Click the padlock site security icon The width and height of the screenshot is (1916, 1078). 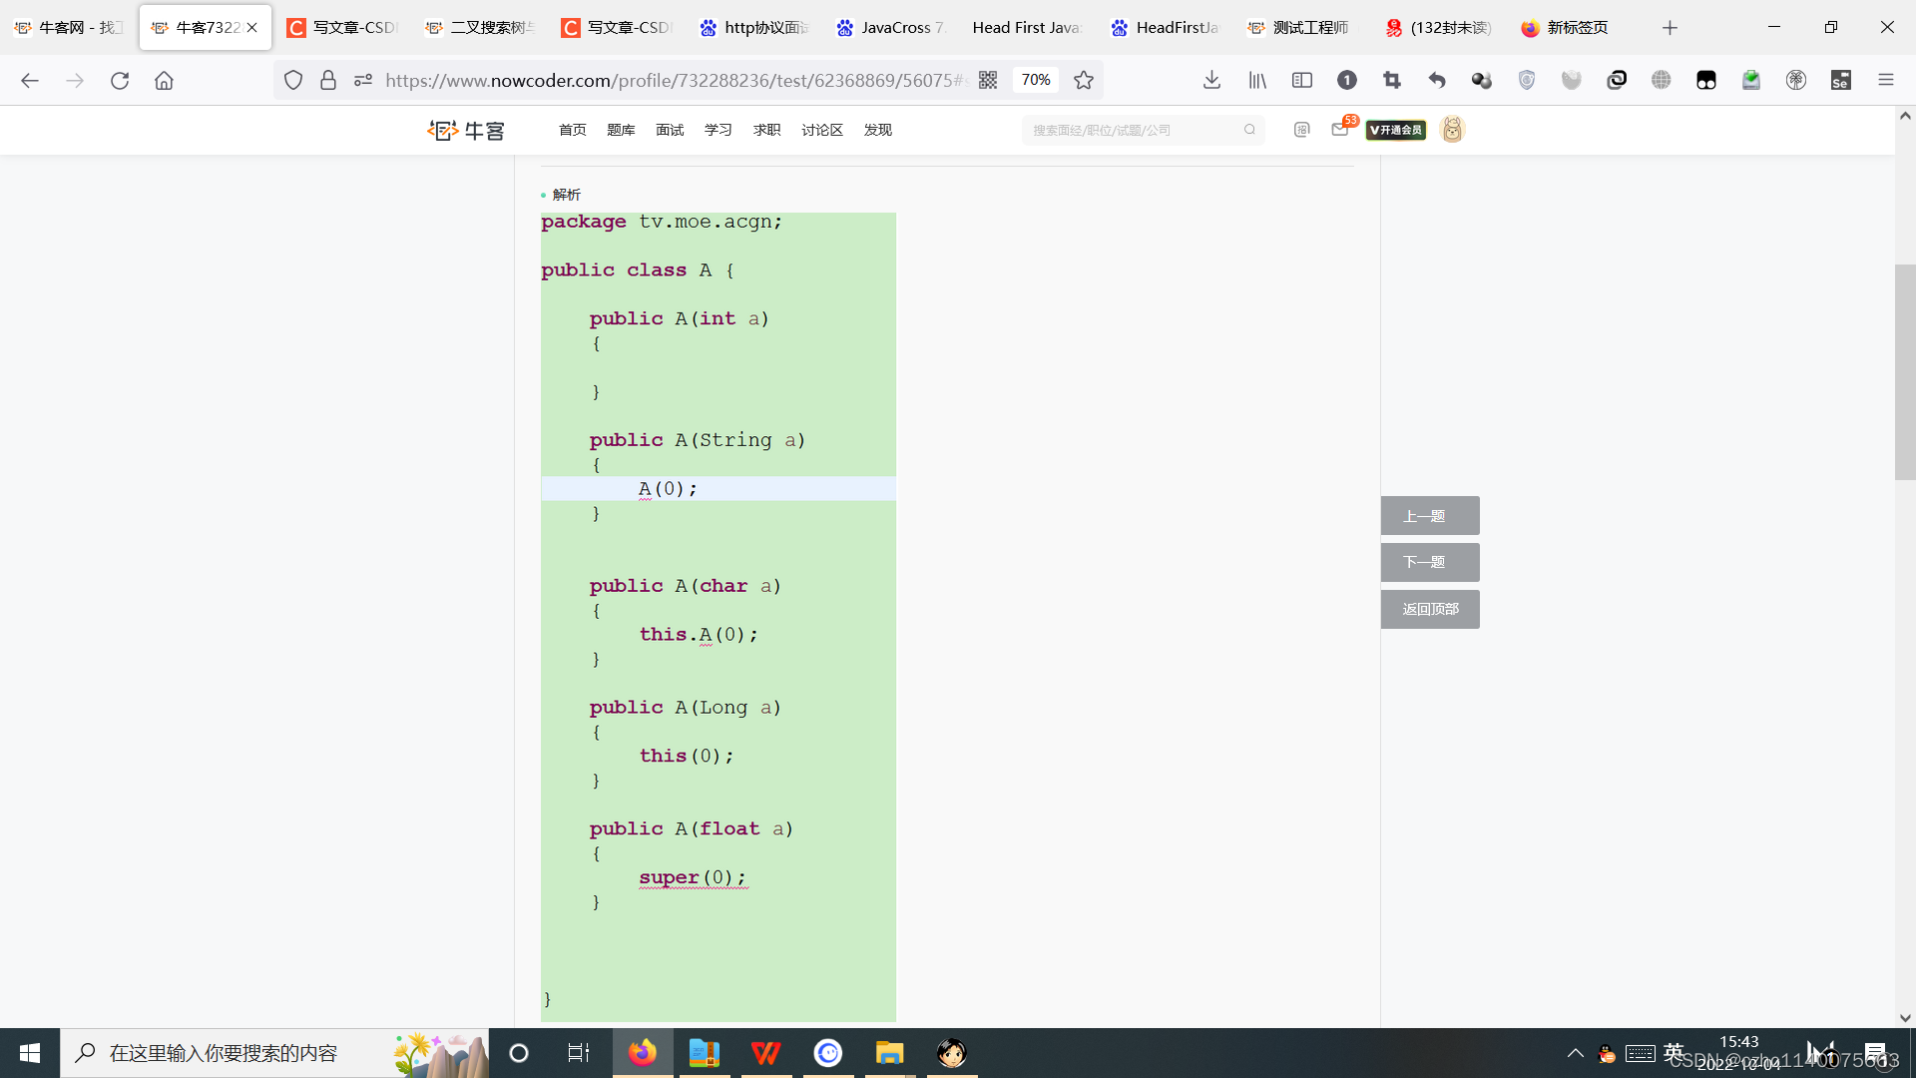coord(328,80)
